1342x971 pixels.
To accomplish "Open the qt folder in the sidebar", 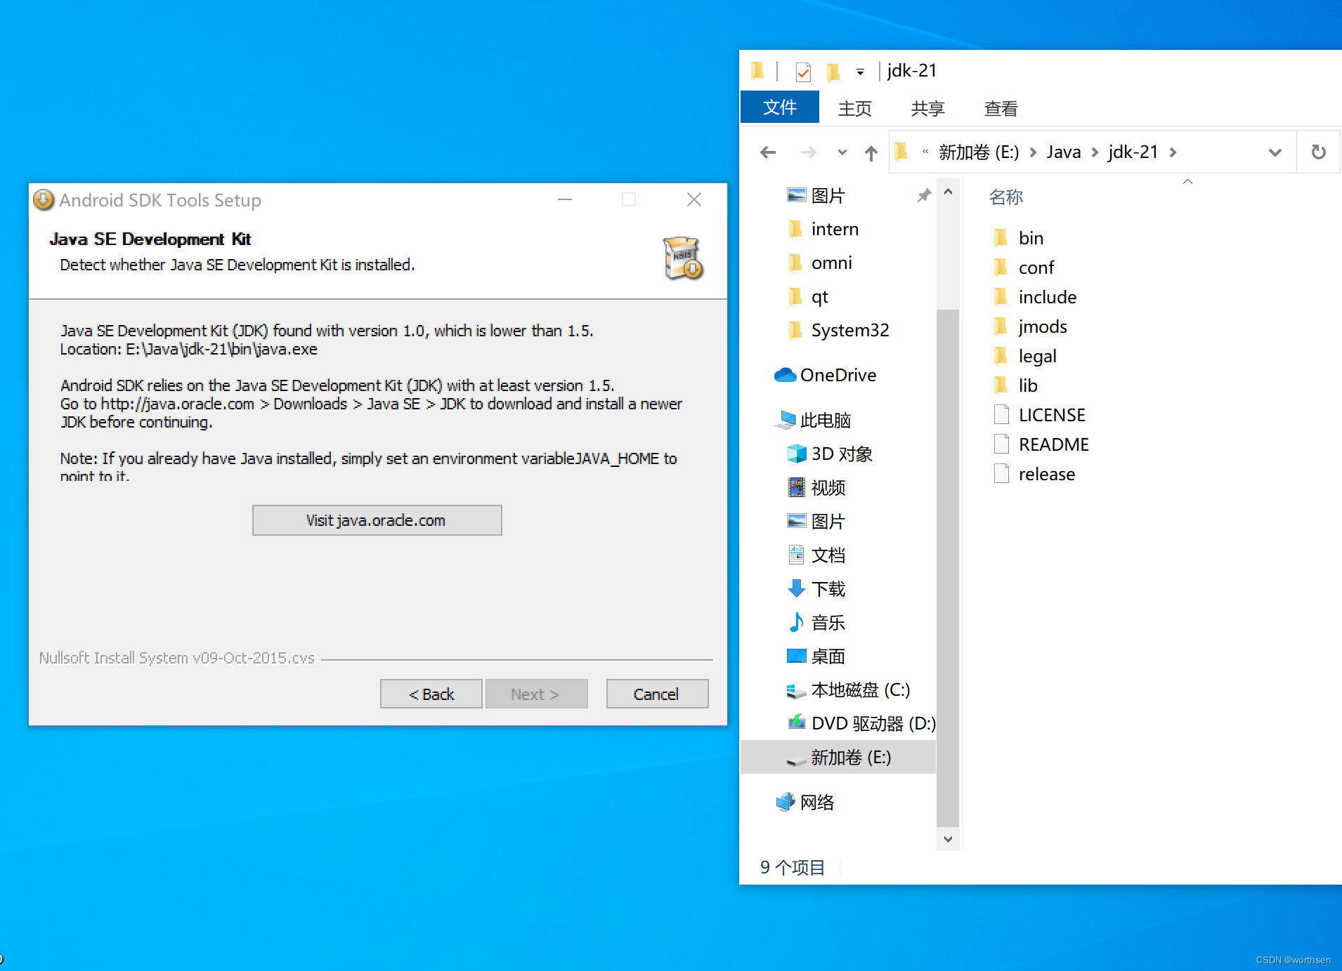I will [819, 296].
